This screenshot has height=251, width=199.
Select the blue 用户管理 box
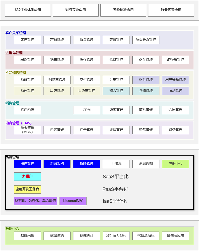(27, 164)
